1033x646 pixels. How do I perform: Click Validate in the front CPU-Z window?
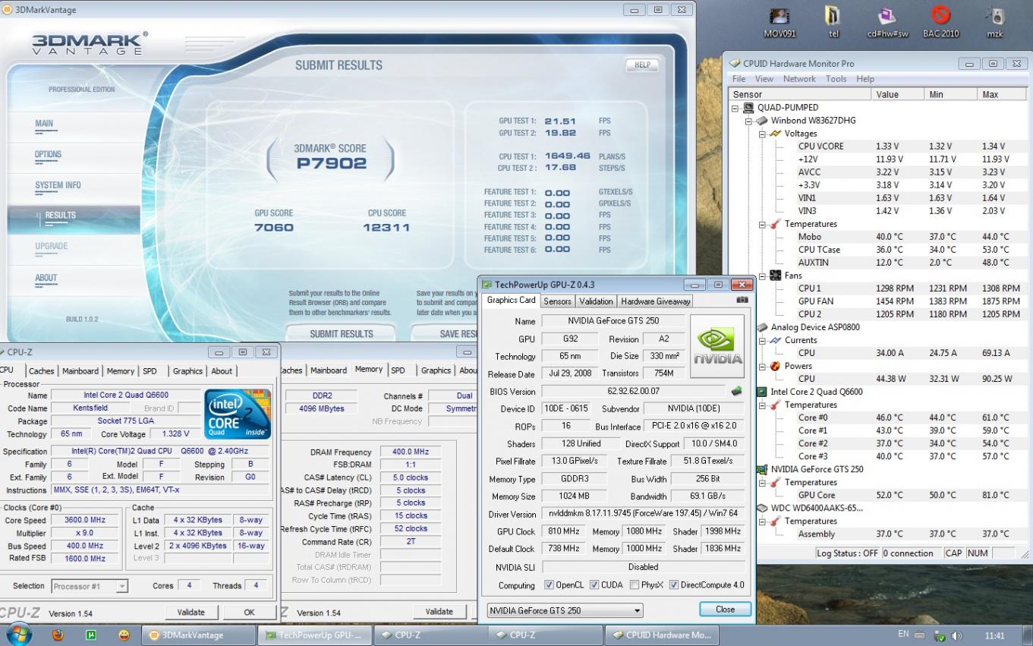tap(191, 612)
